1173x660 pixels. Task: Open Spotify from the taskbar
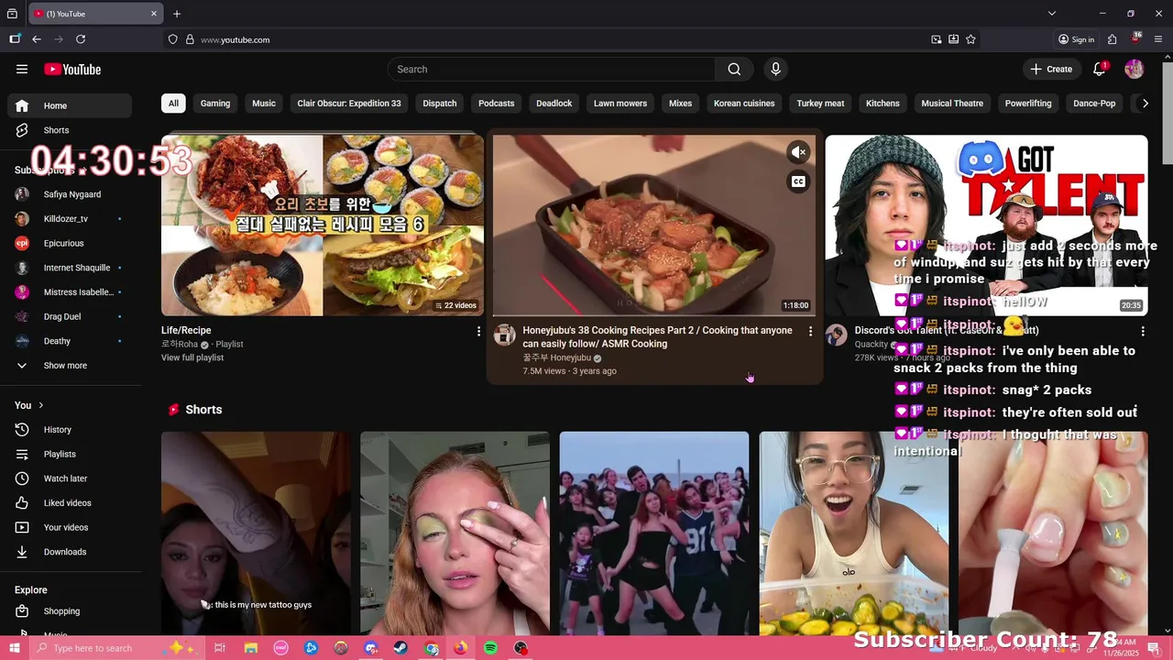[490, 648]
